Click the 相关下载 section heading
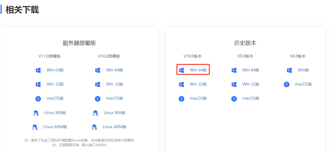 pyautogui.click(x=22, y=9)
